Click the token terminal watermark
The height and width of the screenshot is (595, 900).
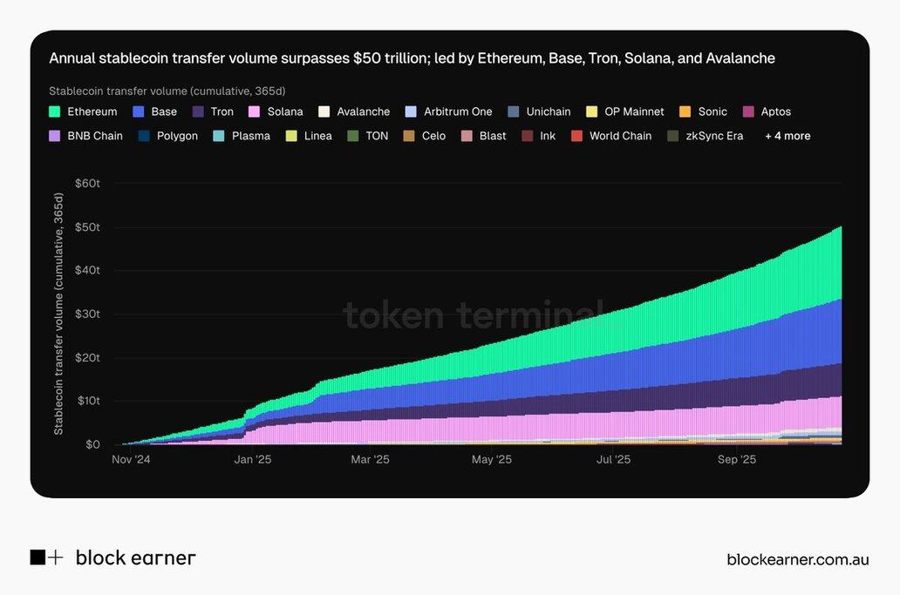473,314
